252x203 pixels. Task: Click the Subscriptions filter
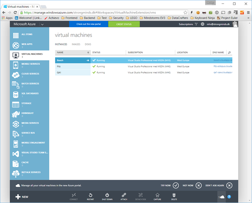tap(188, 24)
